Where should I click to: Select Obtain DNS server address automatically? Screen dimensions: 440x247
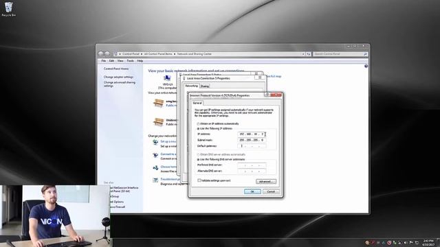[x=198, y=154]
